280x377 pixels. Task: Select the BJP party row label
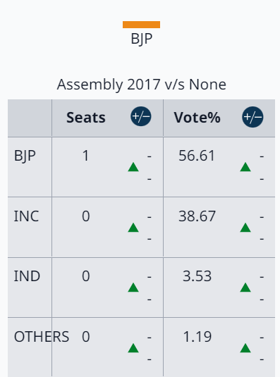coord(25,156)
